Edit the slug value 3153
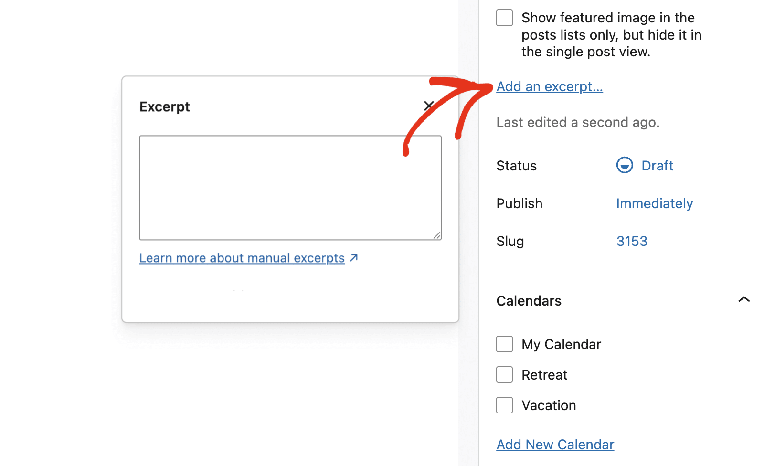 (x=632, y=241)
